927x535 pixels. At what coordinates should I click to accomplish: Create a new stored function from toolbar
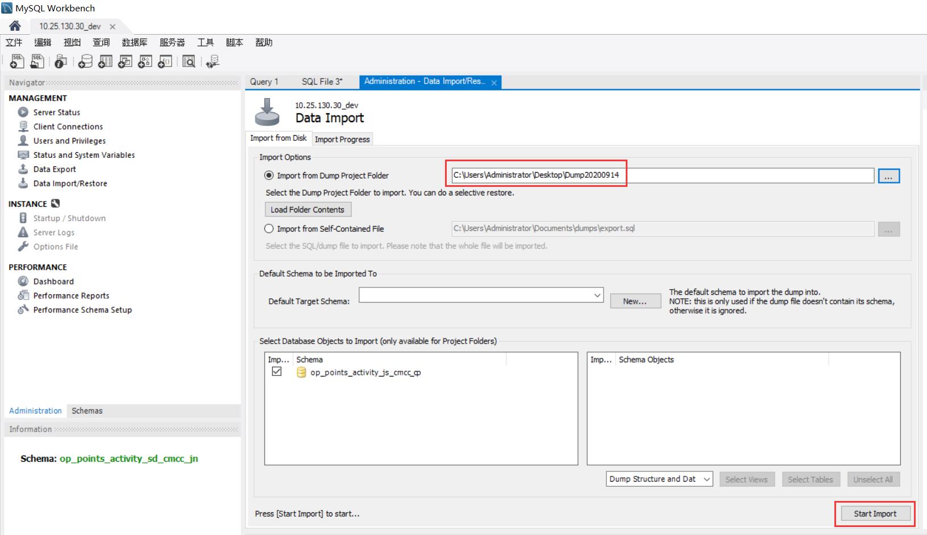tap(164, 61)
